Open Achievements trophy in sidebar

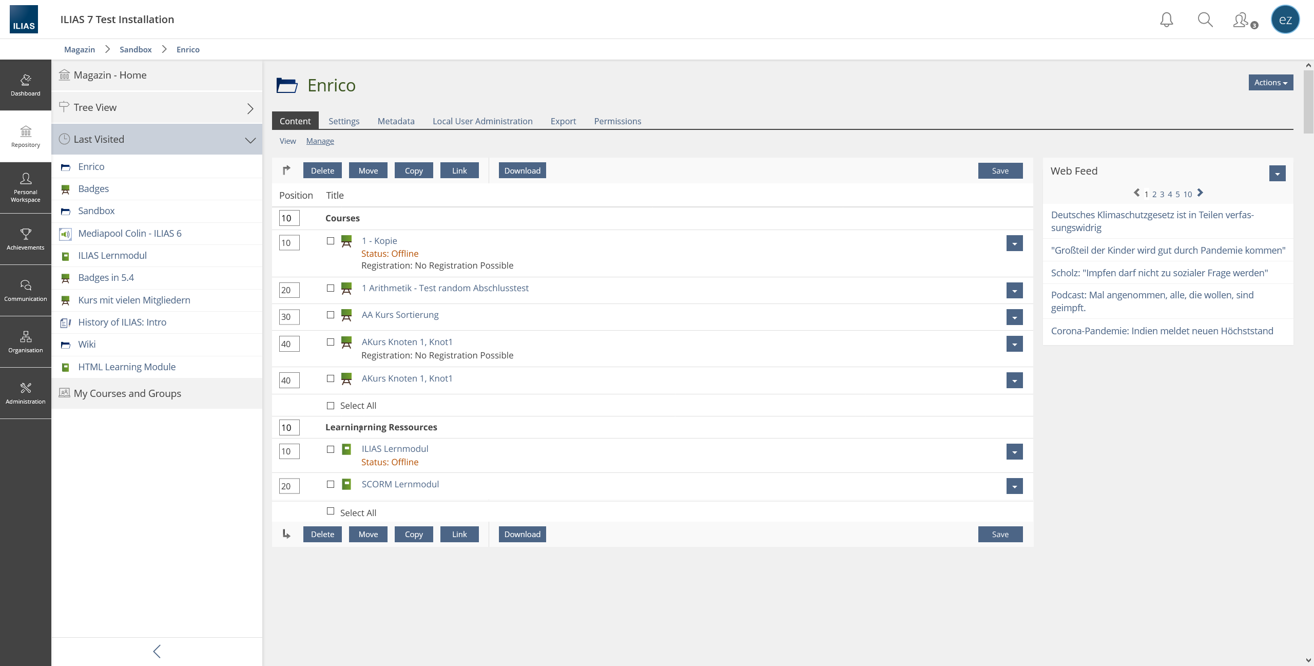[26, 239]
